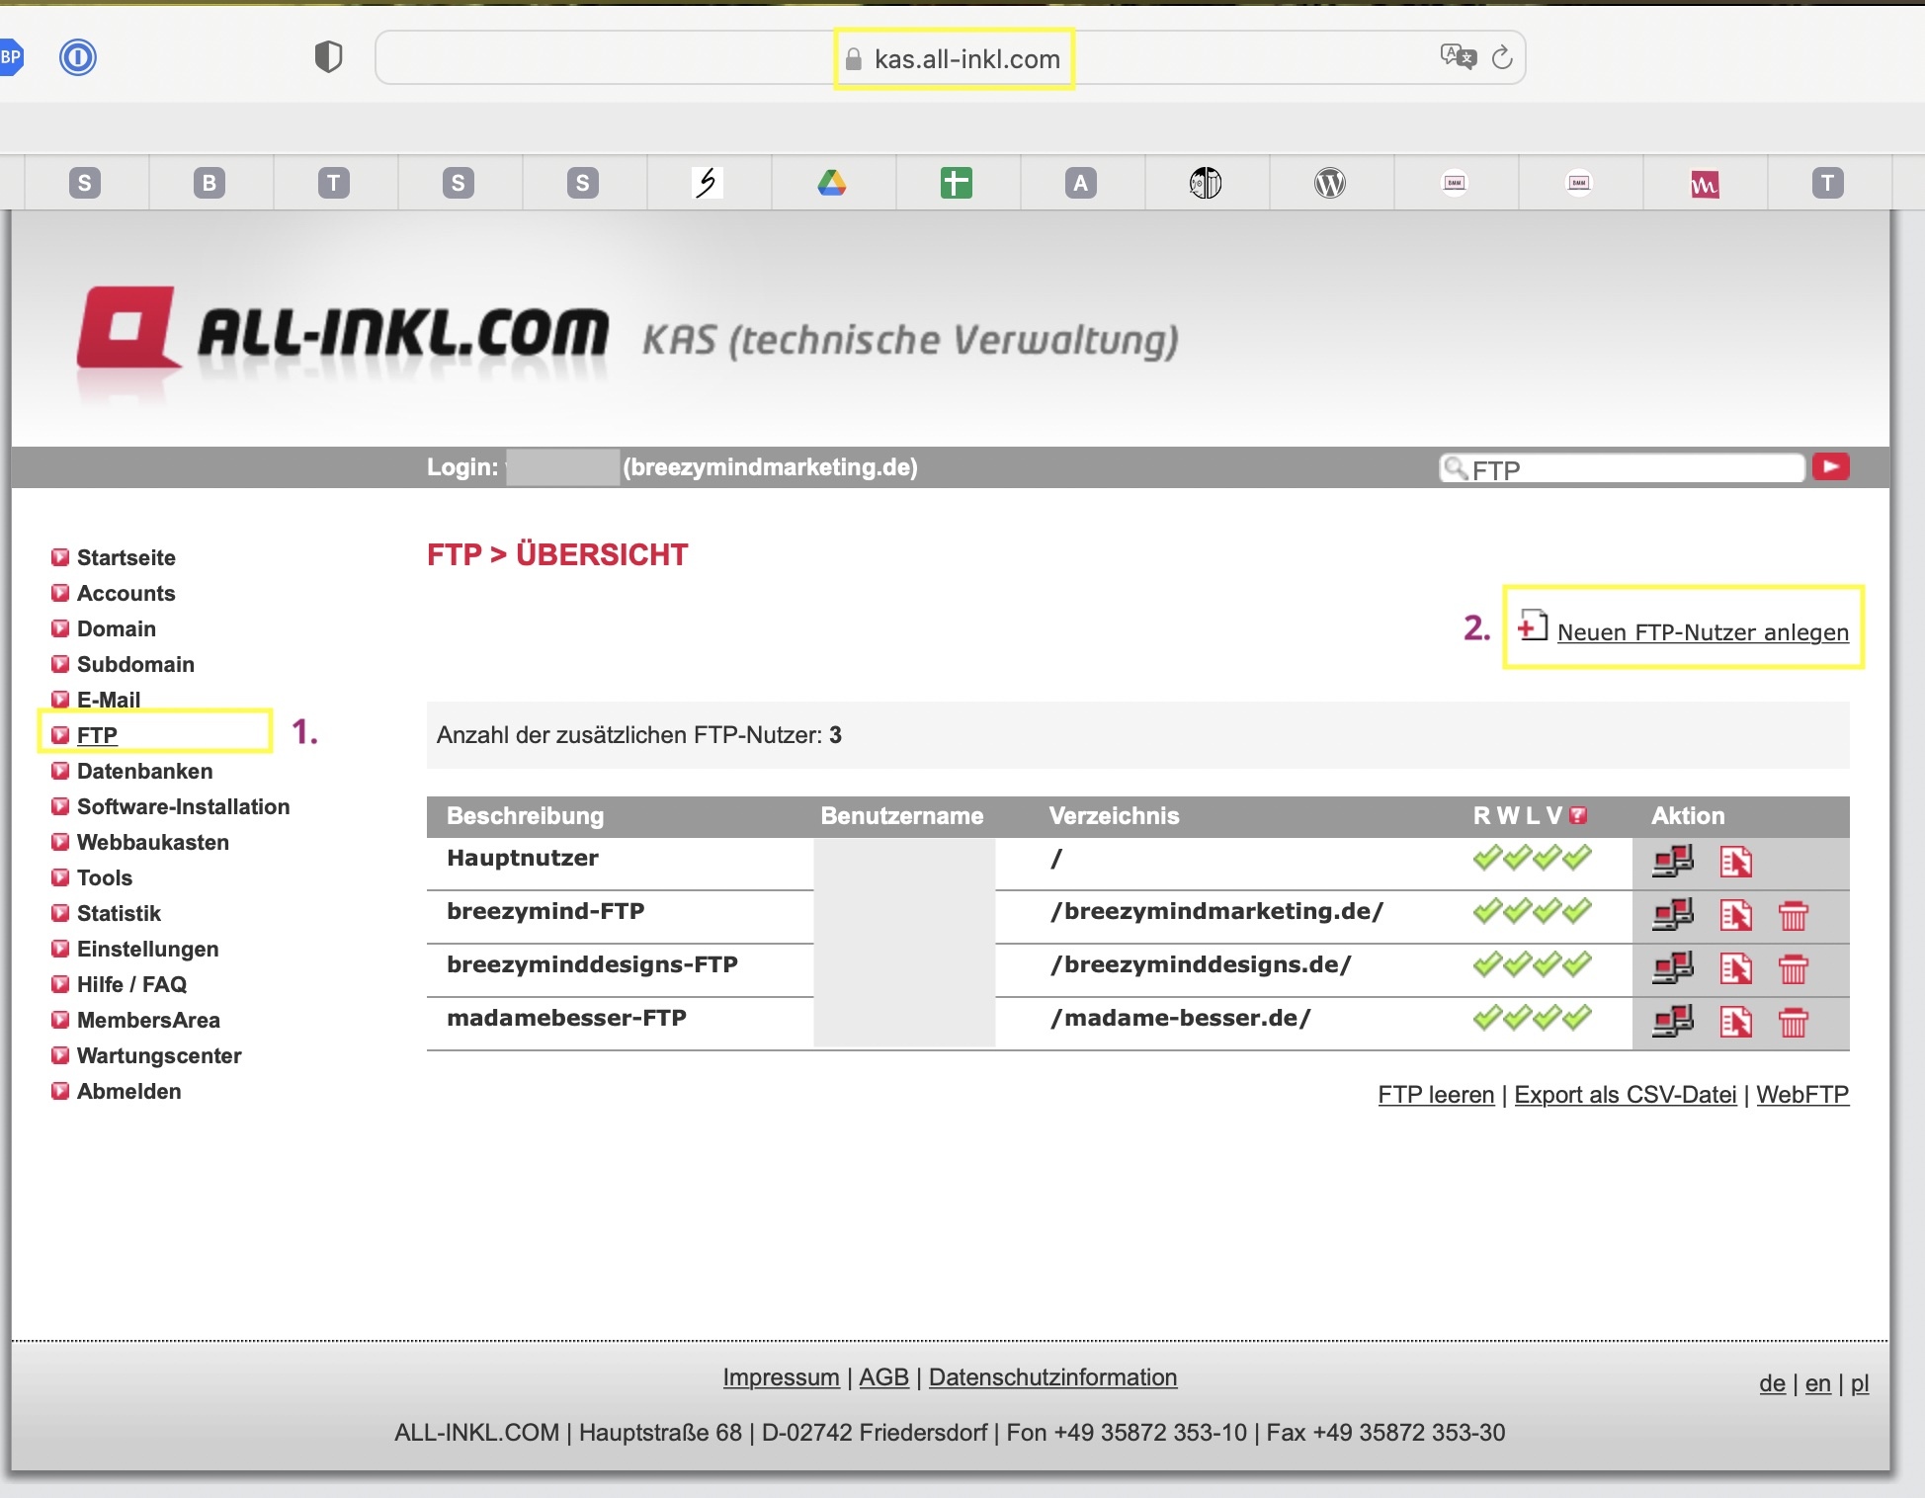This screenshot has width=1925, height=1498.
Task: Click the KAS search field containing FTP
Action: click(1622, 468)
